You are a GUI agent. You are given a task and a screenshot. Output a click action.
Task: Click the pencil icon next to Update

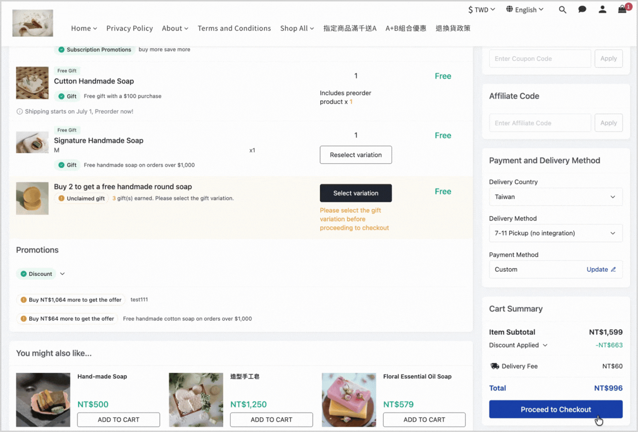pyautogui.click(x=613, y=269)
